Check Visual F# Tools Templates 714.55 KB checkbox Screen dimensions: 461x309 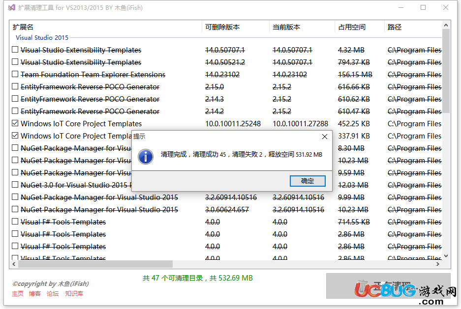[15, 222]
